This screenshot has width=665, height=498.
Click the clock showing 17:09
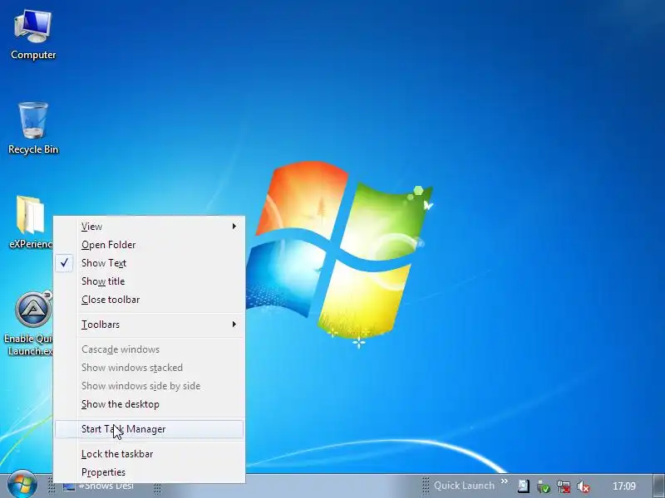(x=624, y=486)
